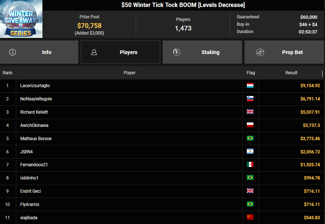This screenshot has height=224, width=325.
Task: Sort the table by the Rank column
Action: 8,73
